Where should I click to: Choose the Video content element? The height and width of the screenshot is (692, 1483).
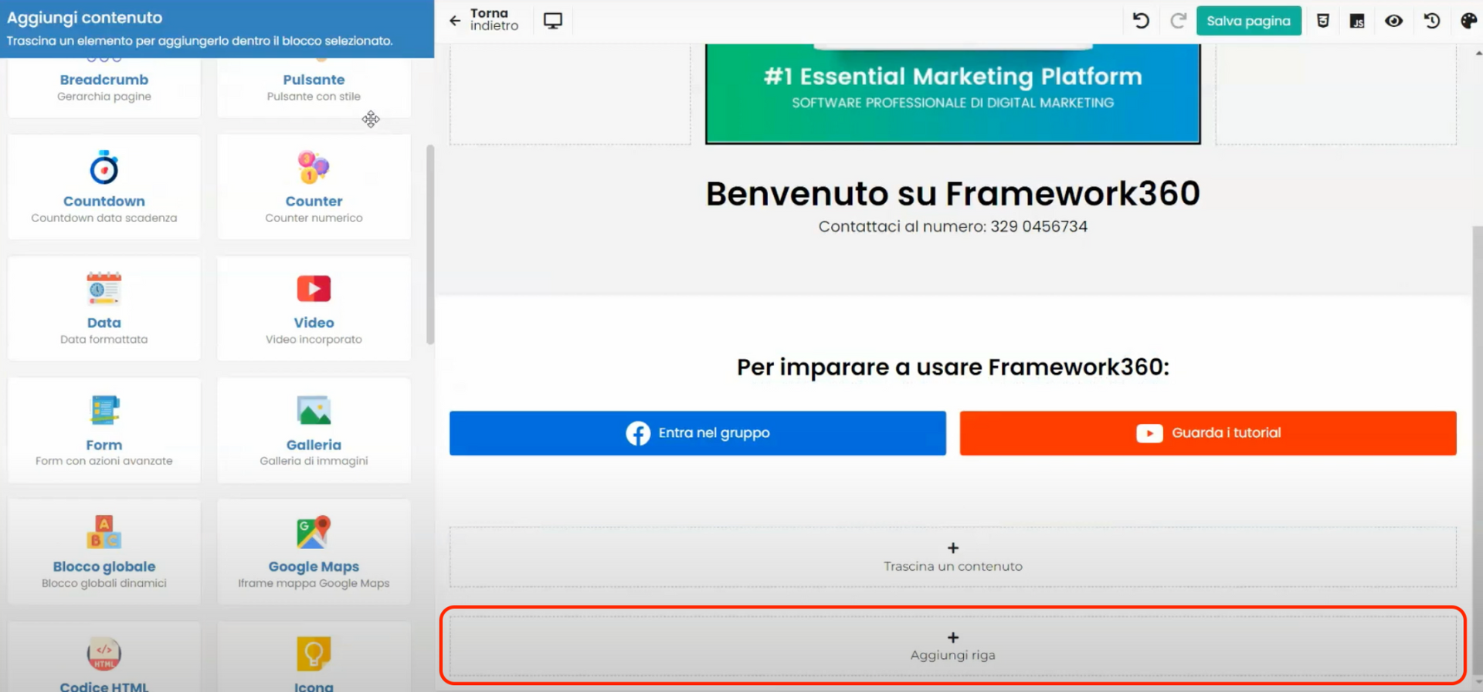(x=314, y=308)
